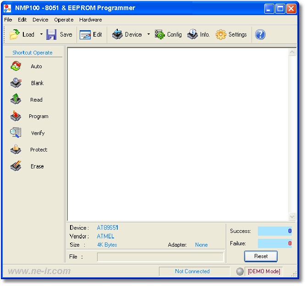306x286 pixels.
Task: Open the Edit menu
Action: point(22,20)
